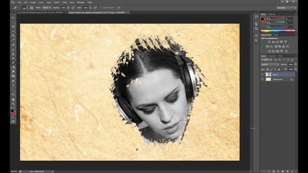Change screen mode from toolbox bottom icon
The height and width of the screenshot is (173, 308).
click(x=13, y=122)
